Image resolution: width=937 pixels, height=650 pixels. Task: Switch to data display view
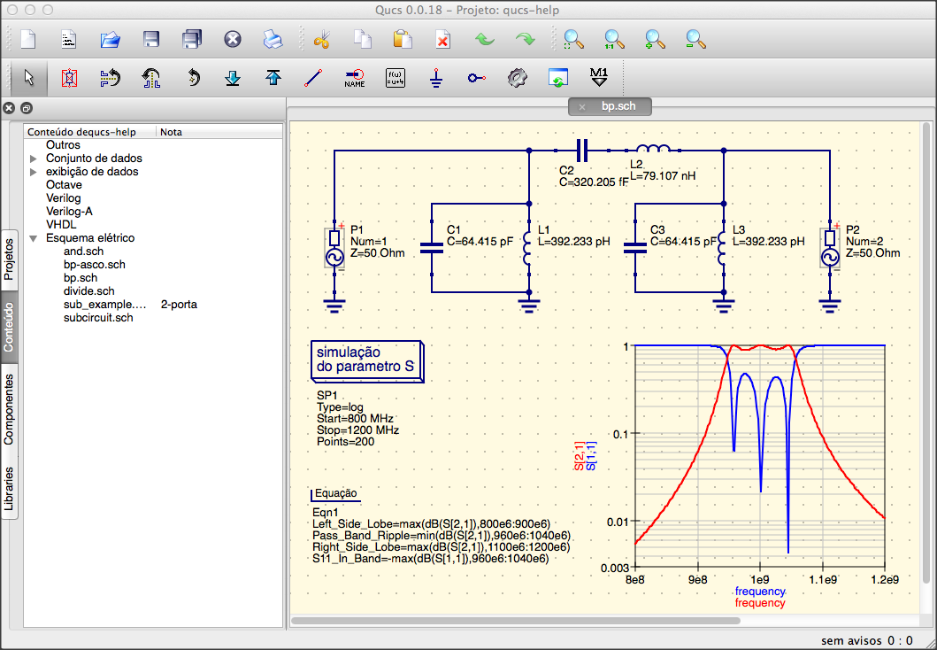tap(557, 78)
